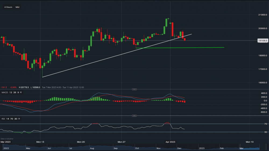Screen dimensions: 269x151
Task: Click the 21000.0 price axis label
Action: [263, 15]
